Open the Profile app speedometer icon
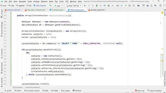This screenshot has height=93, width=166. tap(105, 6)
